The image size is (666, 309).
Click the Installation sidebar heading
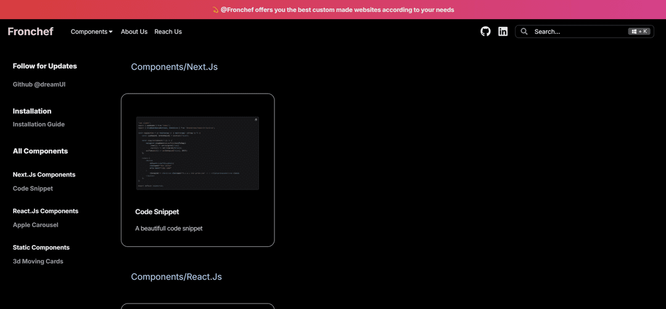32,111
